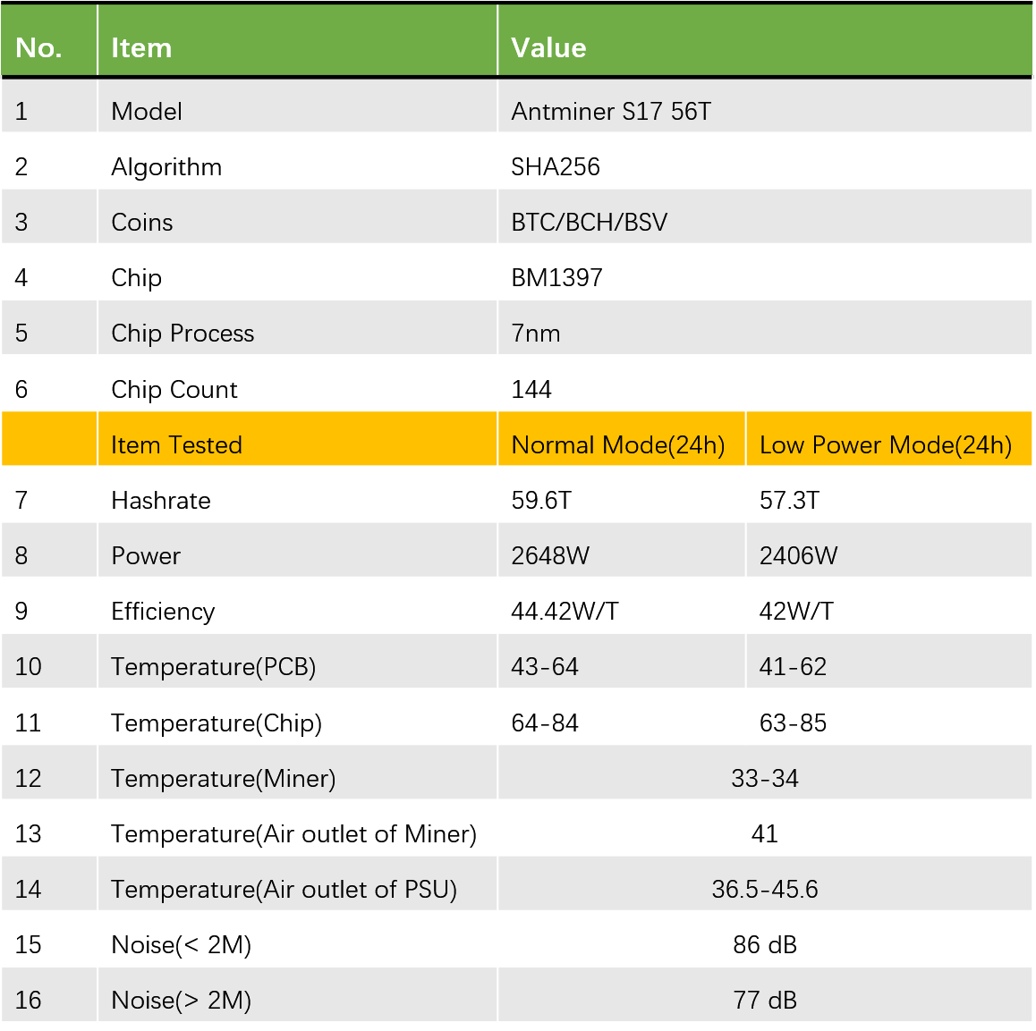Select the '33-34' miner temperature value
Viewport: 1036px width, 1031px height.
tap(765, 779)
